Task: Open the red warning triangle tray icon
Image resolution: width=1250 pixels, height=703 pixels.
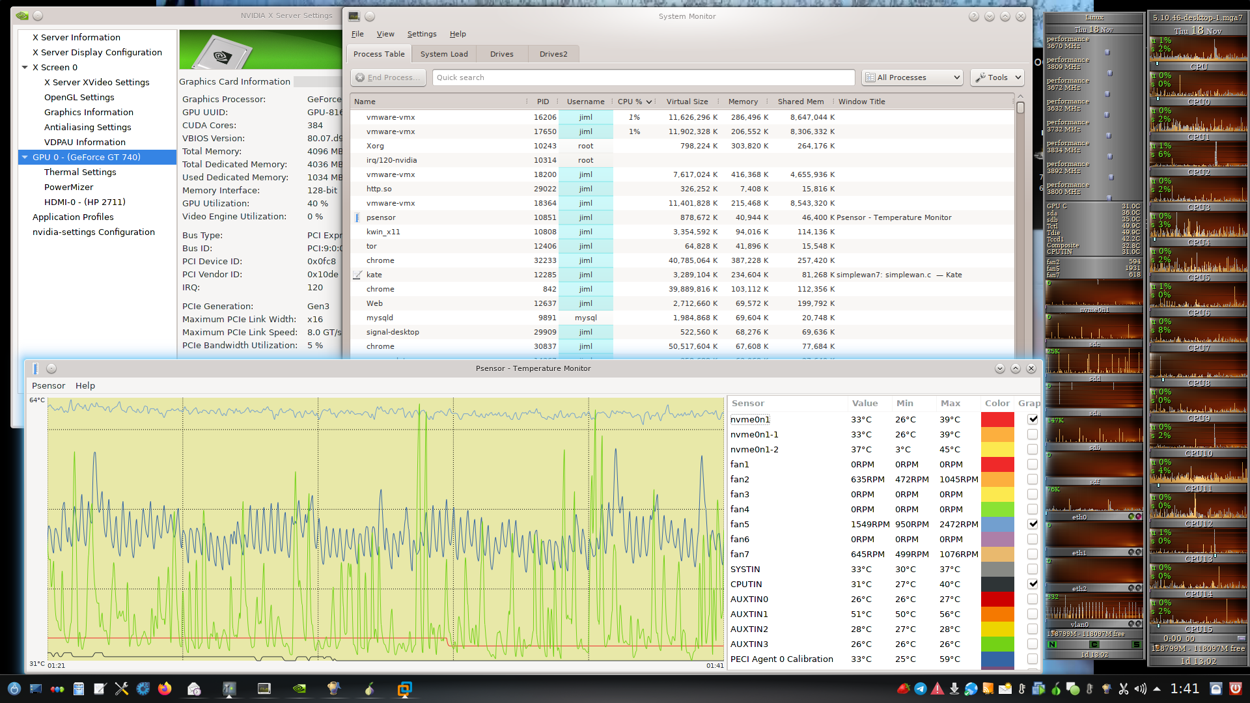Action: pos(937,689)
